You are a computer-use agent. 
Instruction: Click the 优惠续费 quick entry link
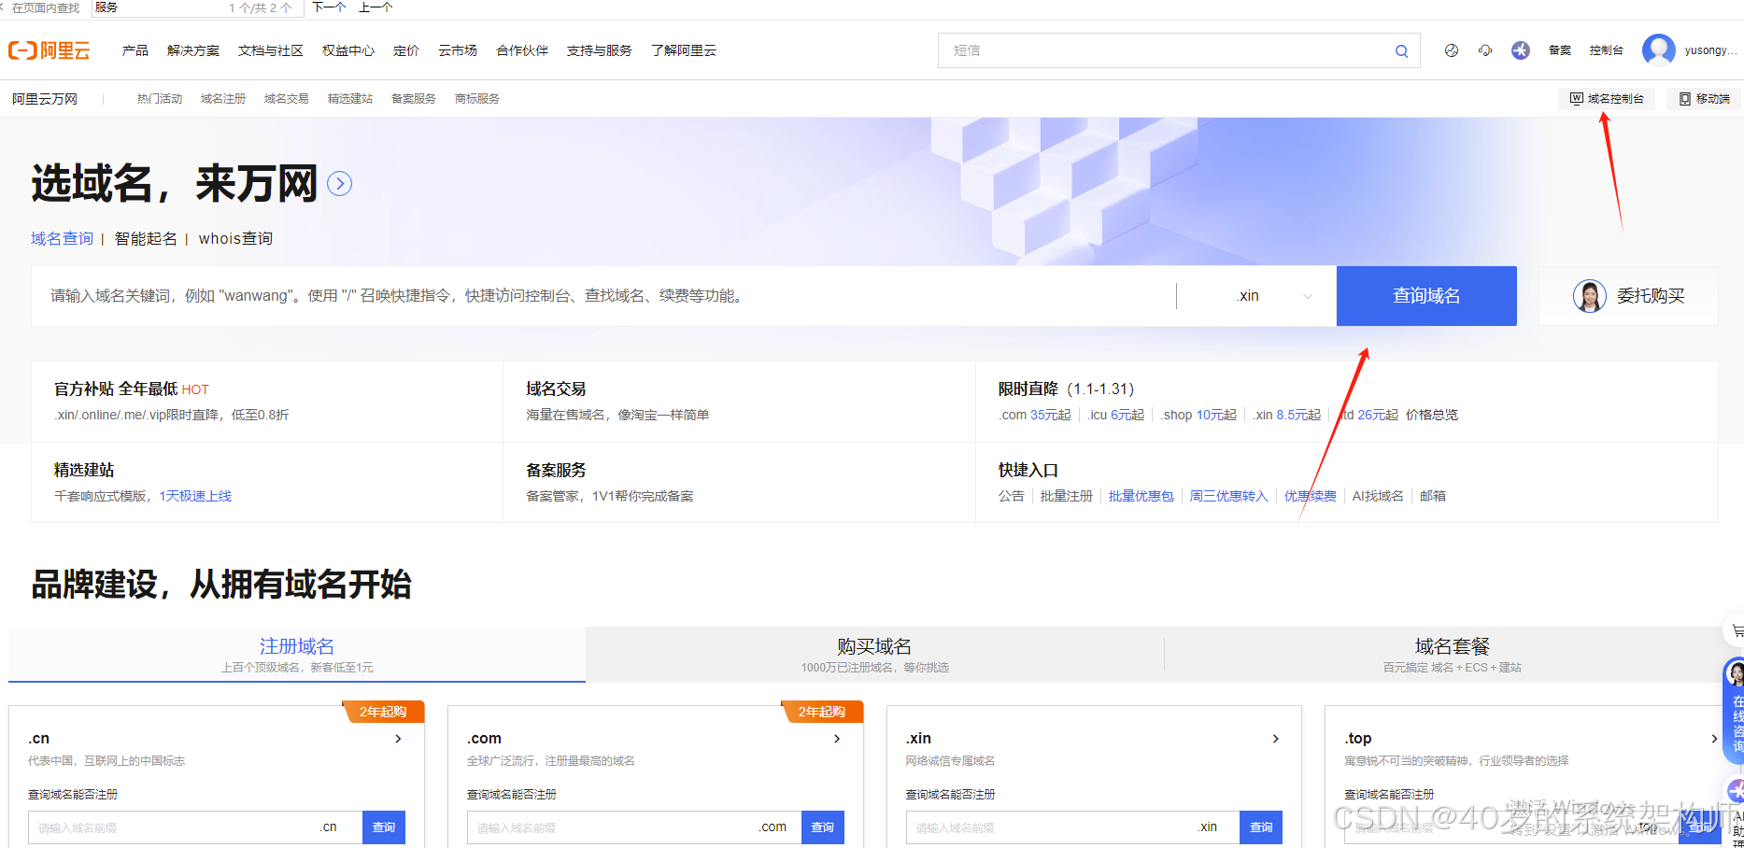pyautogui.click(x=1309, y=496)
